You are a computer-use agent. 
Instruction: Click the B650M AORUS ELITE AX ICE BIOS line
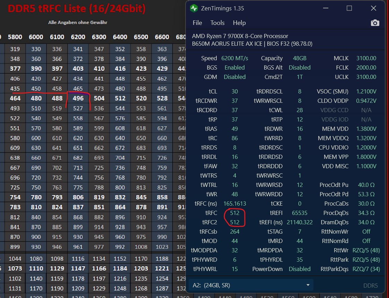(252, 44)
